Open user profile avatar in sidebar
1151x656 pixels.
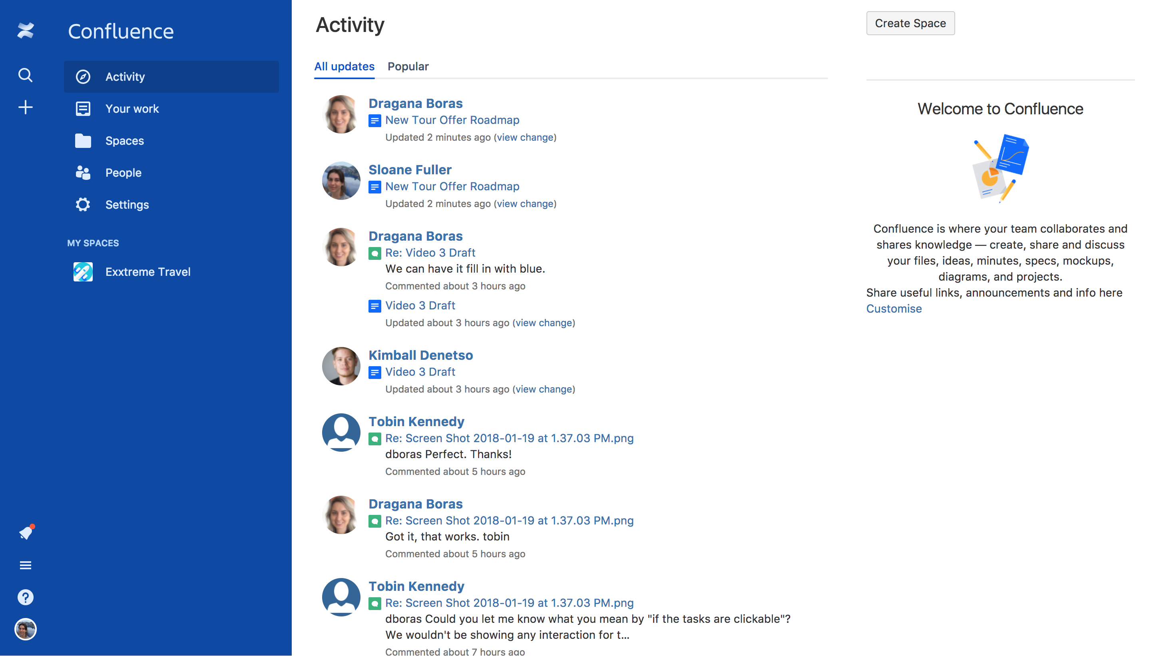tap(26, 629)
